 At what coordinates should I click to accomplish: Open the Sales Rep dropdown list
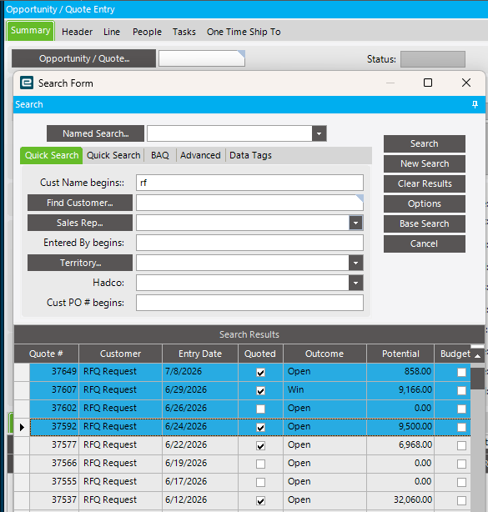(355, 223)
